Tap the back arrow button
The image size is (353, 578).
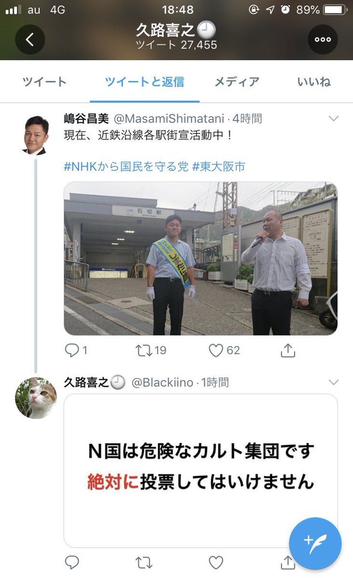30,39
